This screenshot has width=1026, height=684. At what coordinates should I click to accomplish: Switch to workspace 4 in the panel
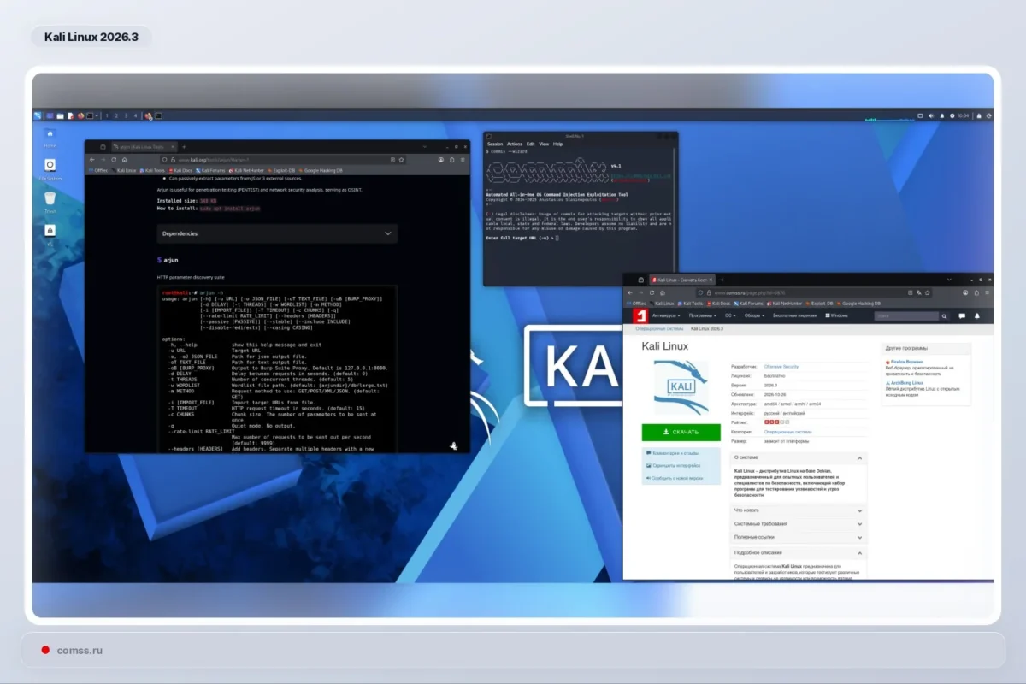click(x=135, y=115)
